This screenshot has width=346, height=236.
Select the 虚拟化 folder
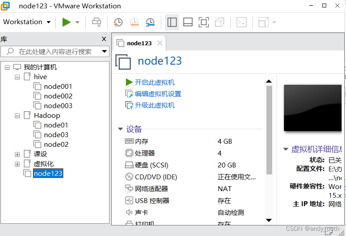click(x=44, y=163)
